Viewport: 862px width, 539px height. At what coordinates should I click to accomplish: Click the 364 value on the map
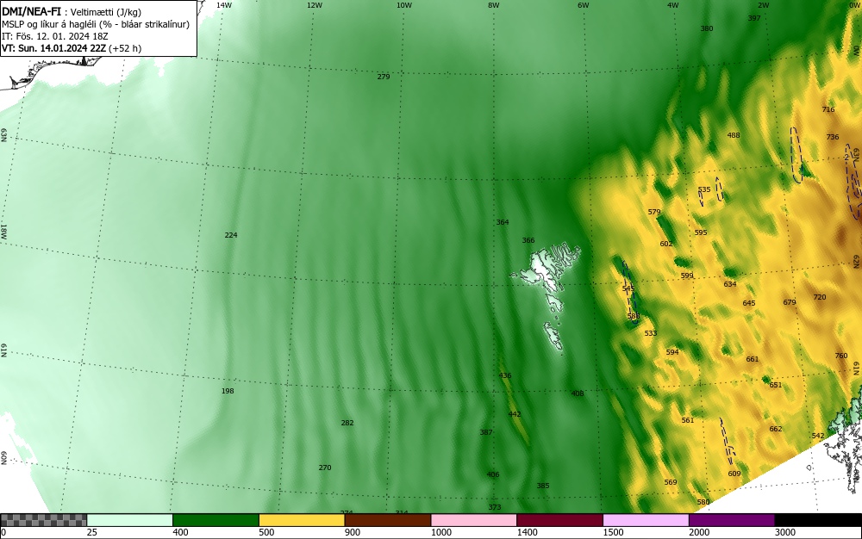[x=503, y=222]
